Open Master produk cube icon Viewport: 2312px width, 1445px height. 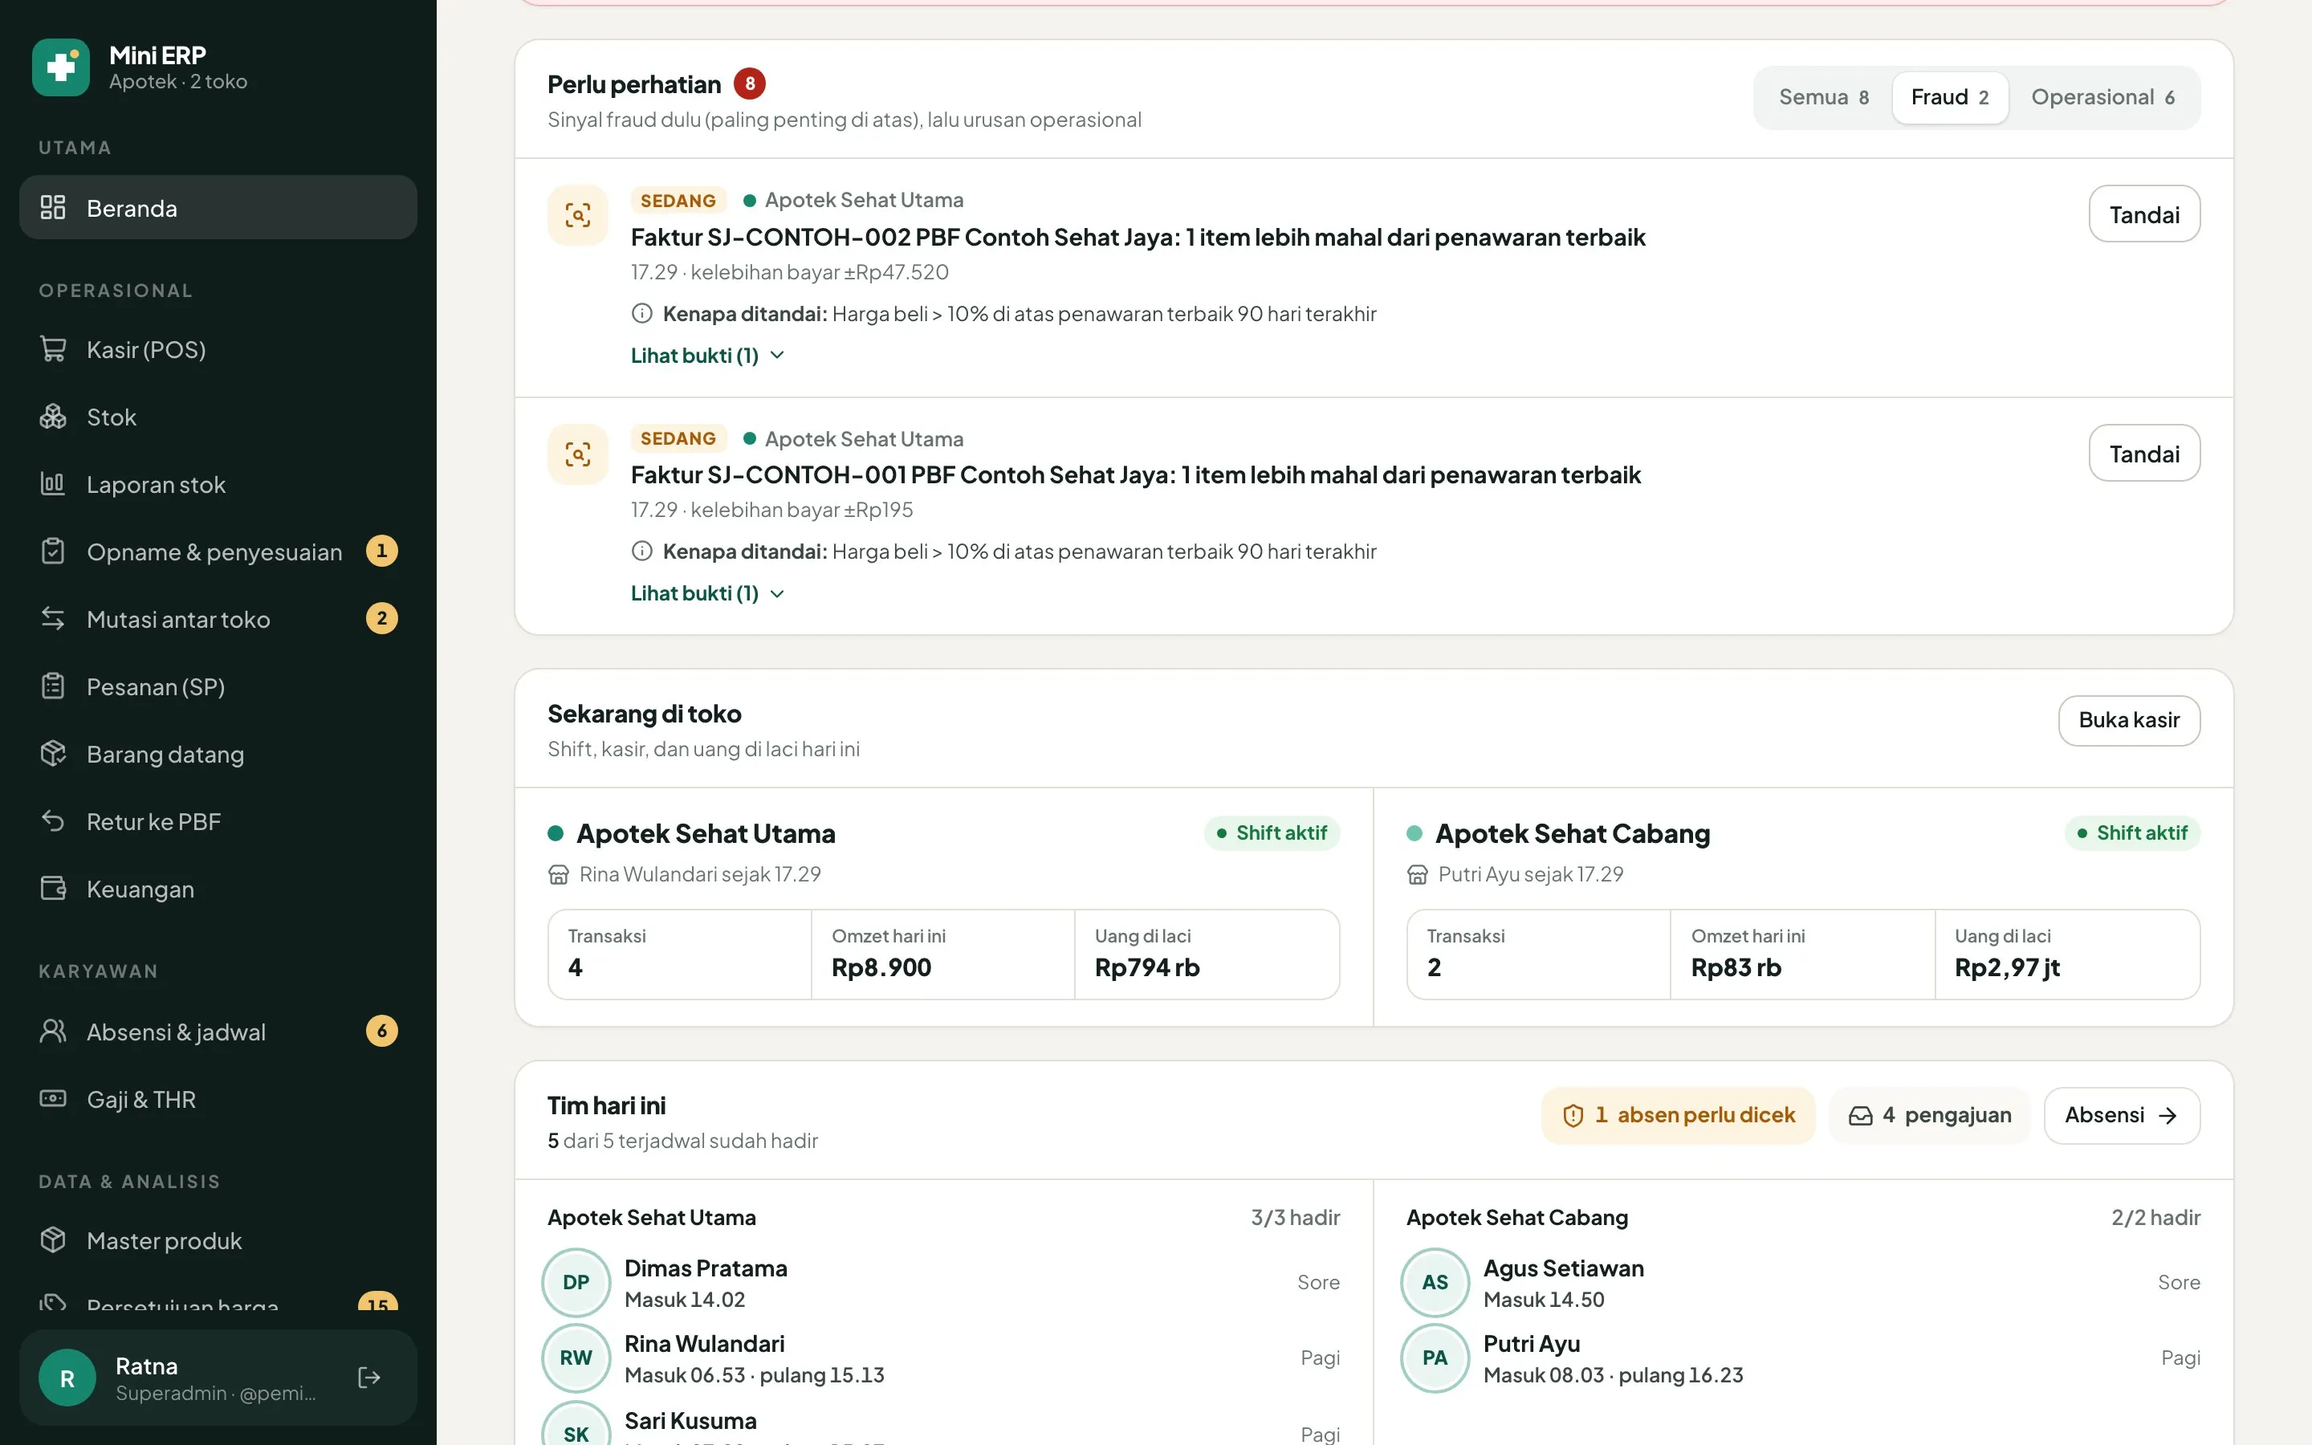pos(52,1239)
